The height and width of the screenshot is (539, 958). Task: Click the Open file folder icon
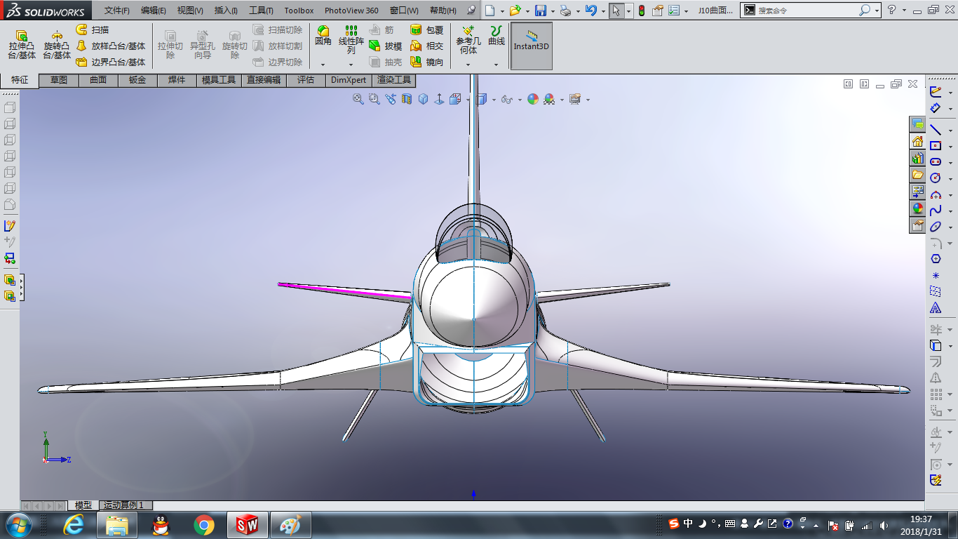[515, 11]
